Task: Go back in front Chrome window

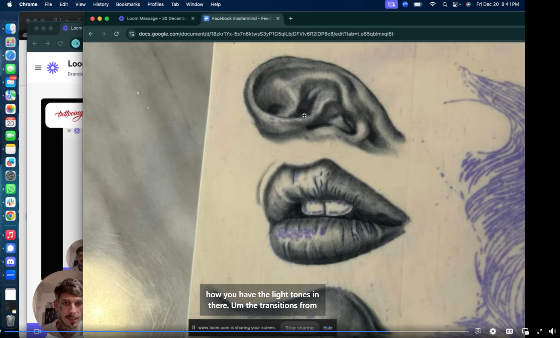Action: coord(91,34)
